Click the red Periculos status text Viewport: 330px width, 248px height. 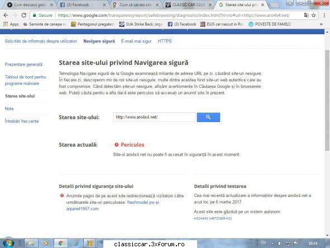[132, 145]
